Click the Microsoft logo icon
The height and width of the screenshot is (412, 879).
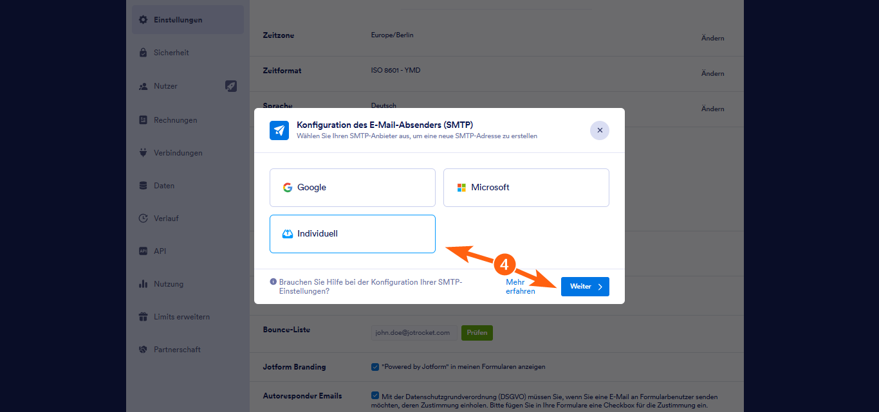tap(461, 188)
